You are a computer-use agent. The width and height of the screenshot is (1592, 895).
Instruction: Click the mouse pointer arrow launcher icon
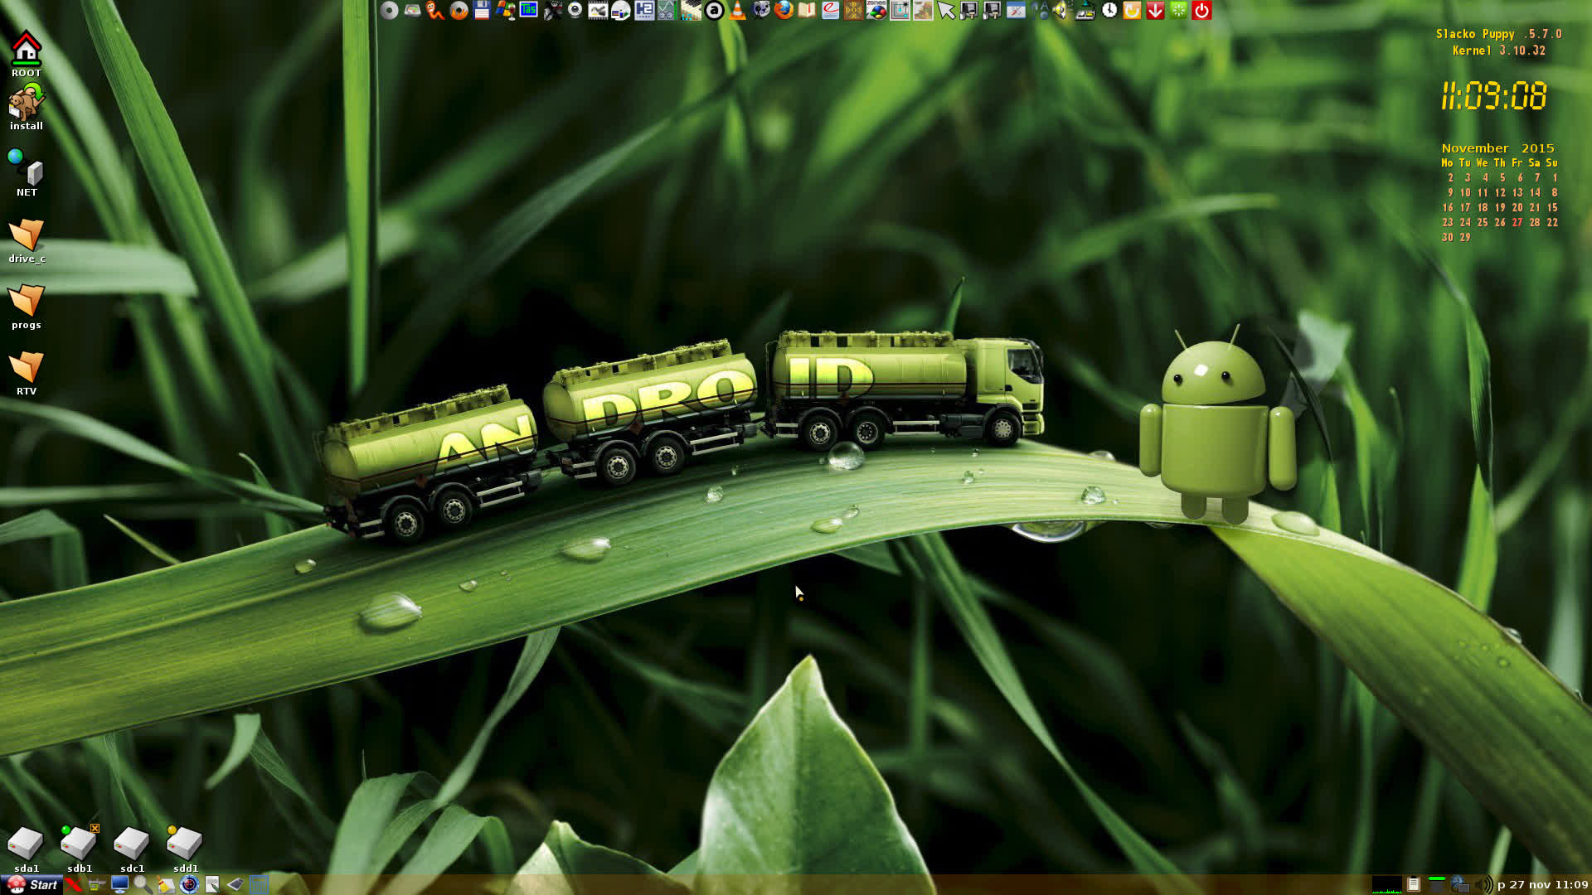pyautogui.click(x=946, y=10)
